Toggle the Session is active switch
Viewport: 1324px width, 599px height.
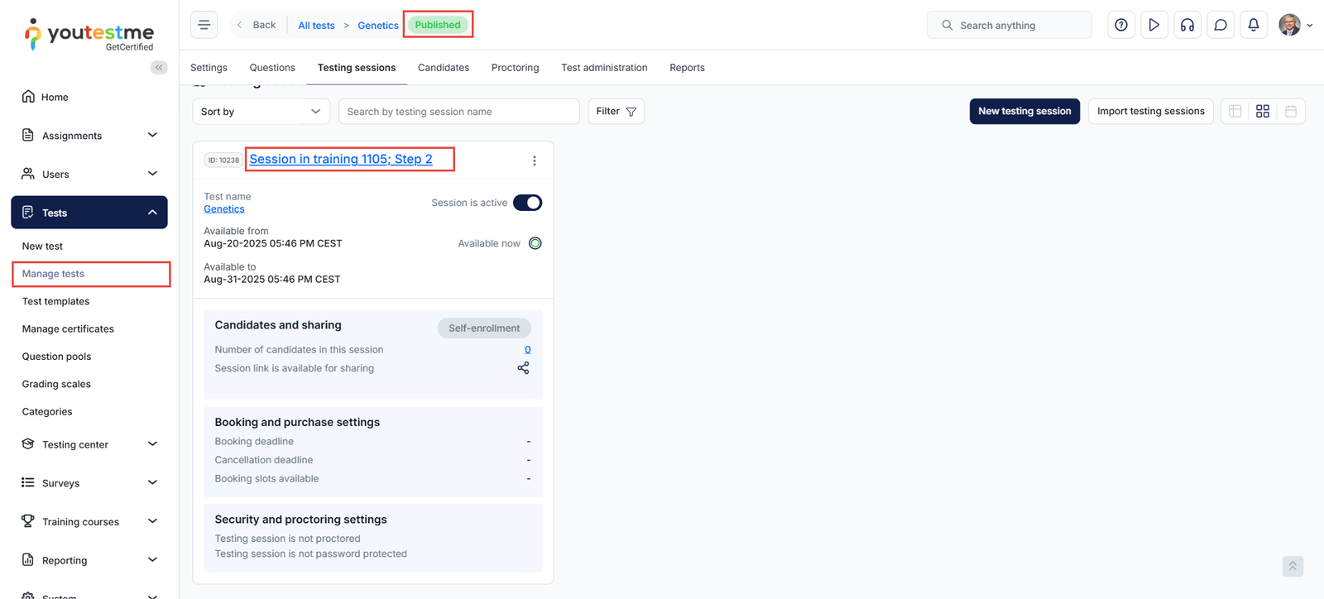tap(527, 203)
